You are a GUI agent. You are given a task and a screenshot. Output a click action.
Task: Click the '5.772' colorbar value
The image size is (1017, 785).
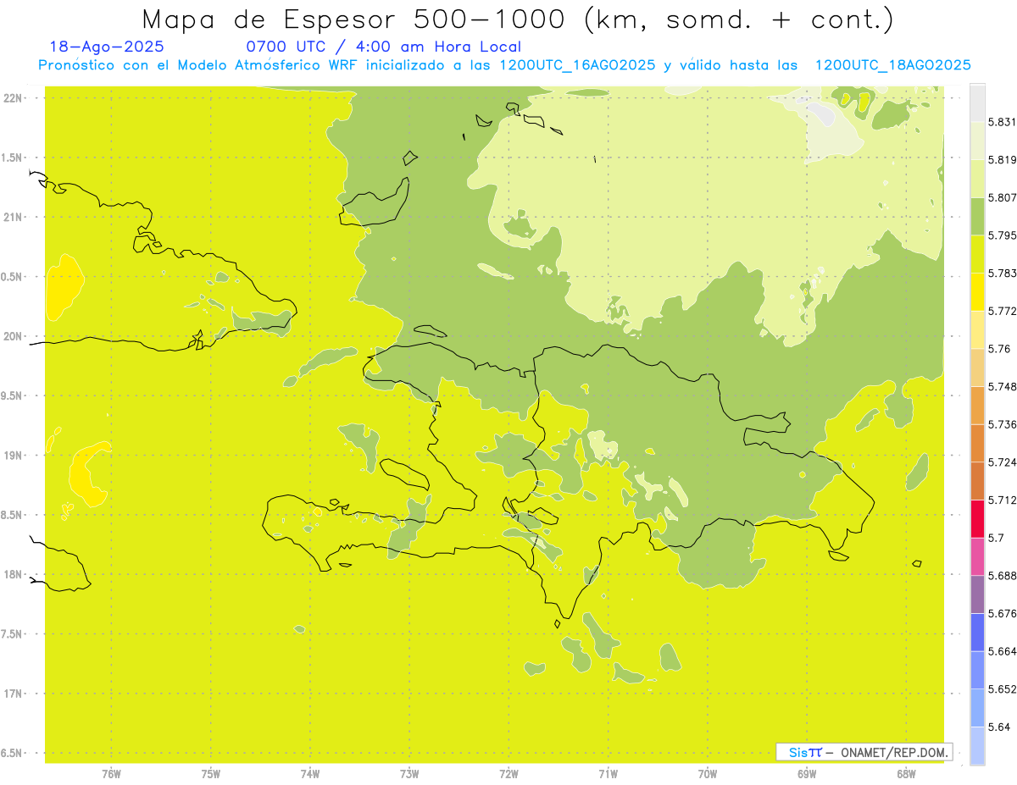click(1002, 311)
